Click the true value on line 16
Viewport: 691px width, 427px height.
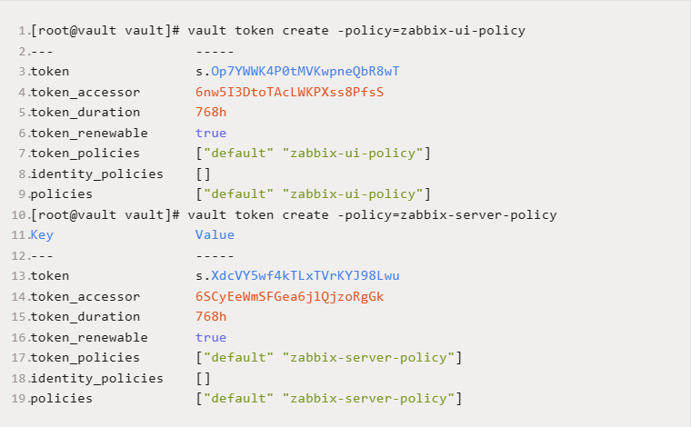pyautogui.click(x=211, y=337)
